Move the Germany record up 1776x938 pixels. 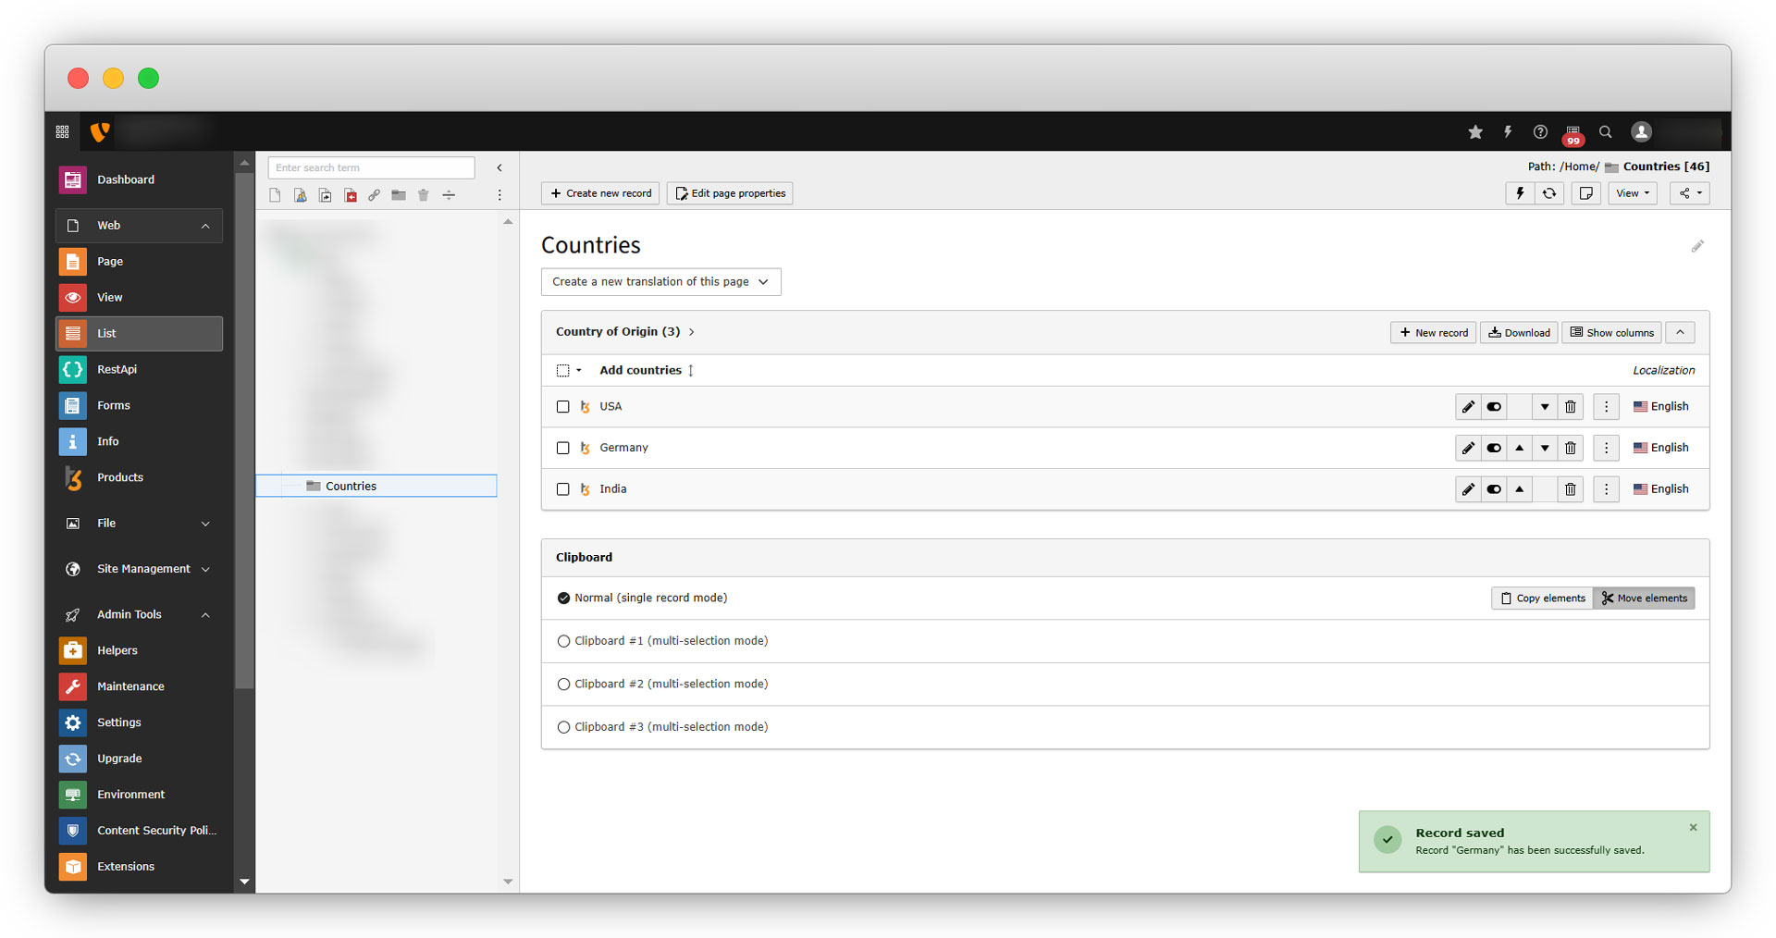click(x=1519, y=448)
